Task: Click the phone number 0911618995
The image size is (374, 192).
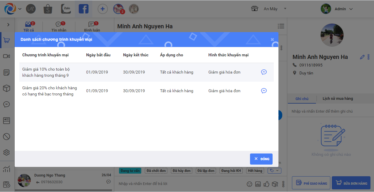Action: pyautogui.click(x=311, y=65)
